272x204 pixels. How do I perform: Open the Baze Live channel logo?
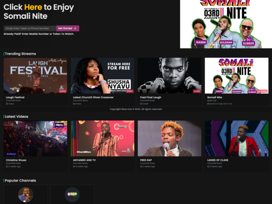[72, 194]
